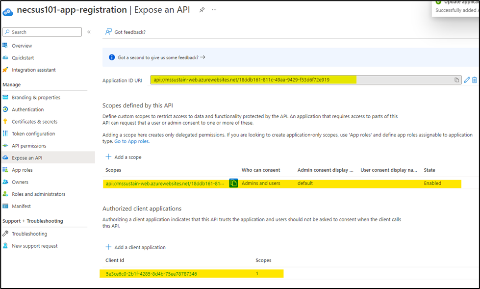Screen dimensions: 480x289
Task: Open Troubleshooting page
Action: pyautogui.click(x=29, y=234)
